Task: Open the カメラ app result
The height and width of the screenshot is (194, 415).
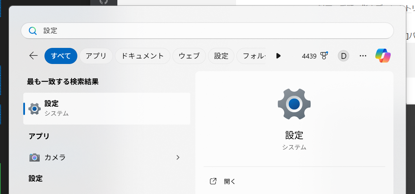Action: pyautogui.click(x=107, y=157)
